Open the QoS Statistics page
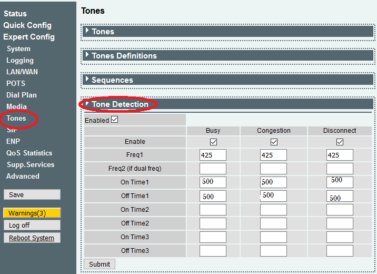Screen dimensions: 377x274 29,153
